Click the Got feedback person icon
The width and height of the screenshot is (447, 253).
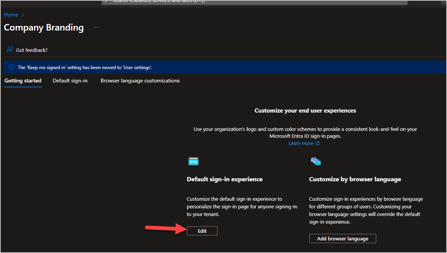coord(10,50)
